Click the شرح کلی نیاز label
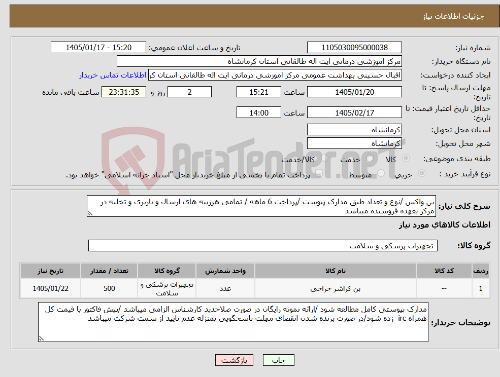Image resolution: width=500 pixels, height=377 pixels. [464, 206]
